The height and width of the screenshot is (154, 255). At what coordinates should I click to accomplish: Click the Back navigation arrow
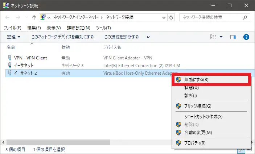[7, 17]
